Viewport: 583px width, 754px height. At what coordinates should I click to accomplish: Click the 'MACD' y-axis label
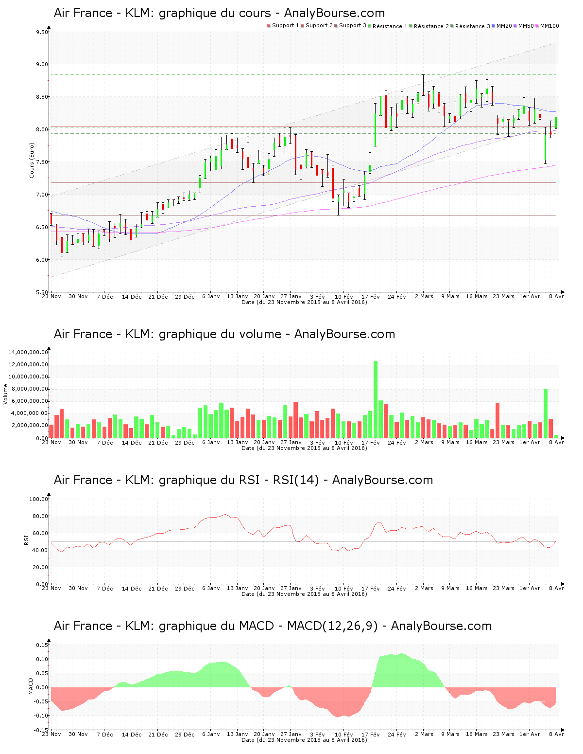coord(31,686)
